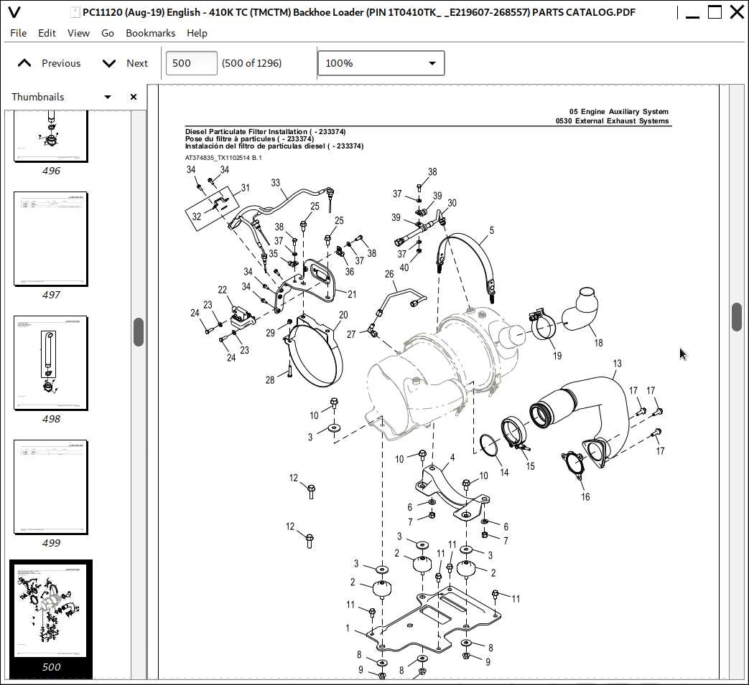Click part callout number 20 on band clamp

(343, 315)
